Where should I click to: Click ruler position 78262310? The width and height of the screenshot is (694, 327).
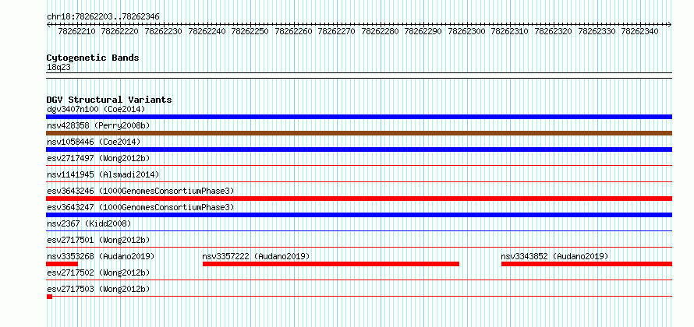coord(510,32)
